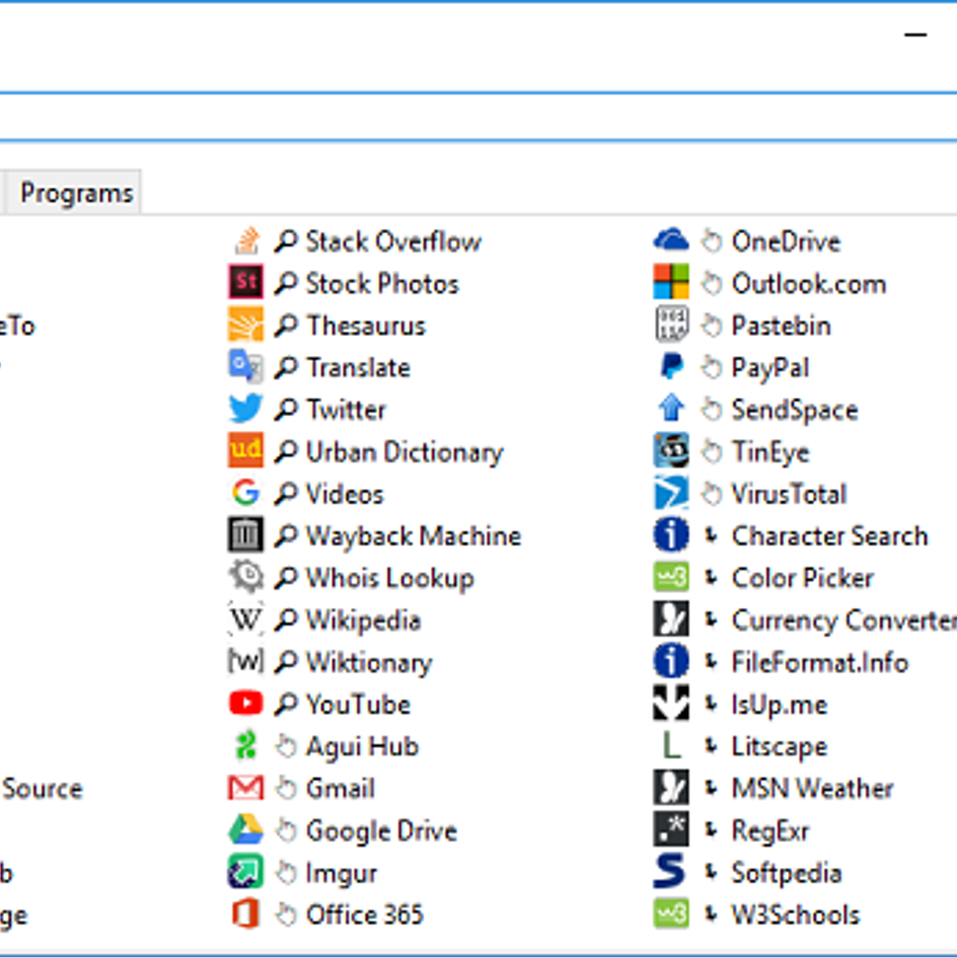The image size is (957, 957).
Task: Click the Agui Hub green icon
Action: [x=246, y=745]
